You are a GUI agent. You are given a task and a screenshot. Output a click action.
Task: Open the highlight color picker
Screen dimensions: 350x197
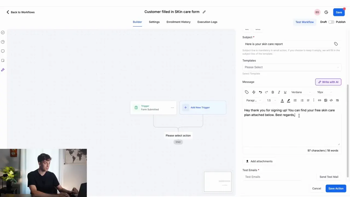[288, 100]
